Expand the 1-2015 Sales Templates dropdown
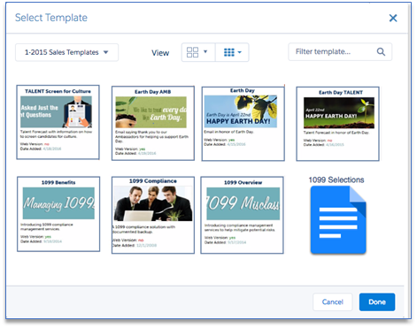The width and height of the screenshot is (417, 328). 66,52
